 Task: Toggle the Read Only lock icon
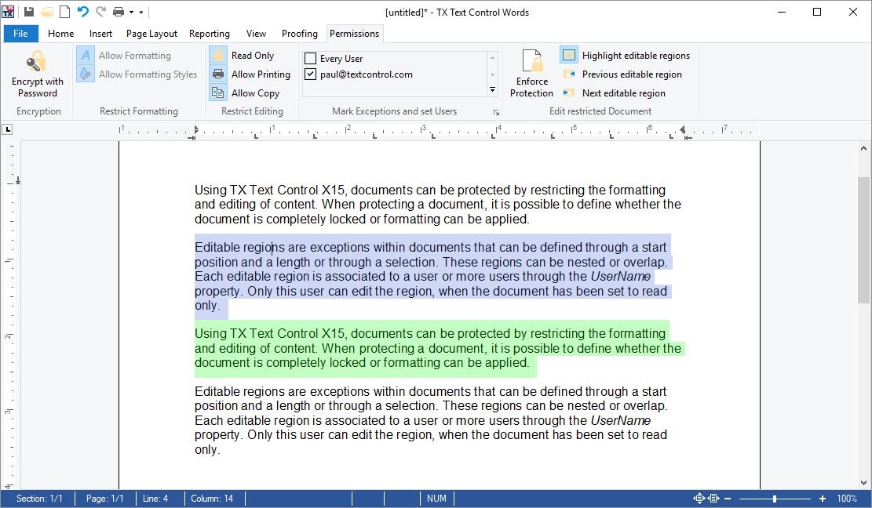[218, 55]
